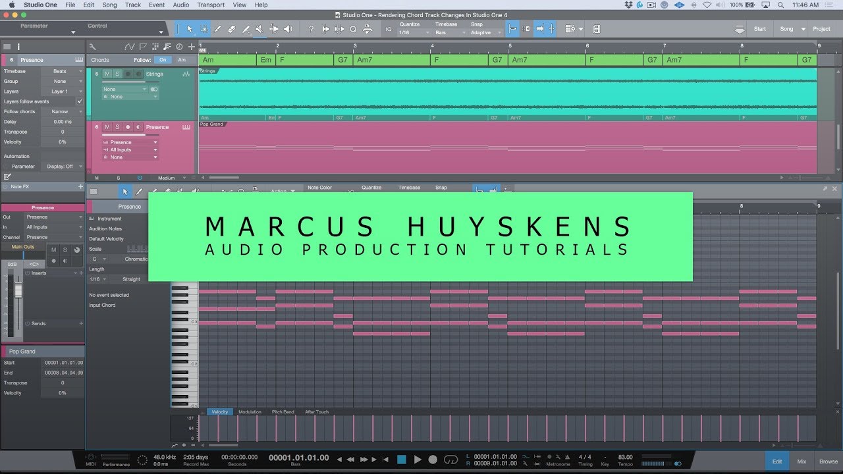The image size is (843, 474).
Task: Open the Song menu
Action: click(x=109, y=5)
